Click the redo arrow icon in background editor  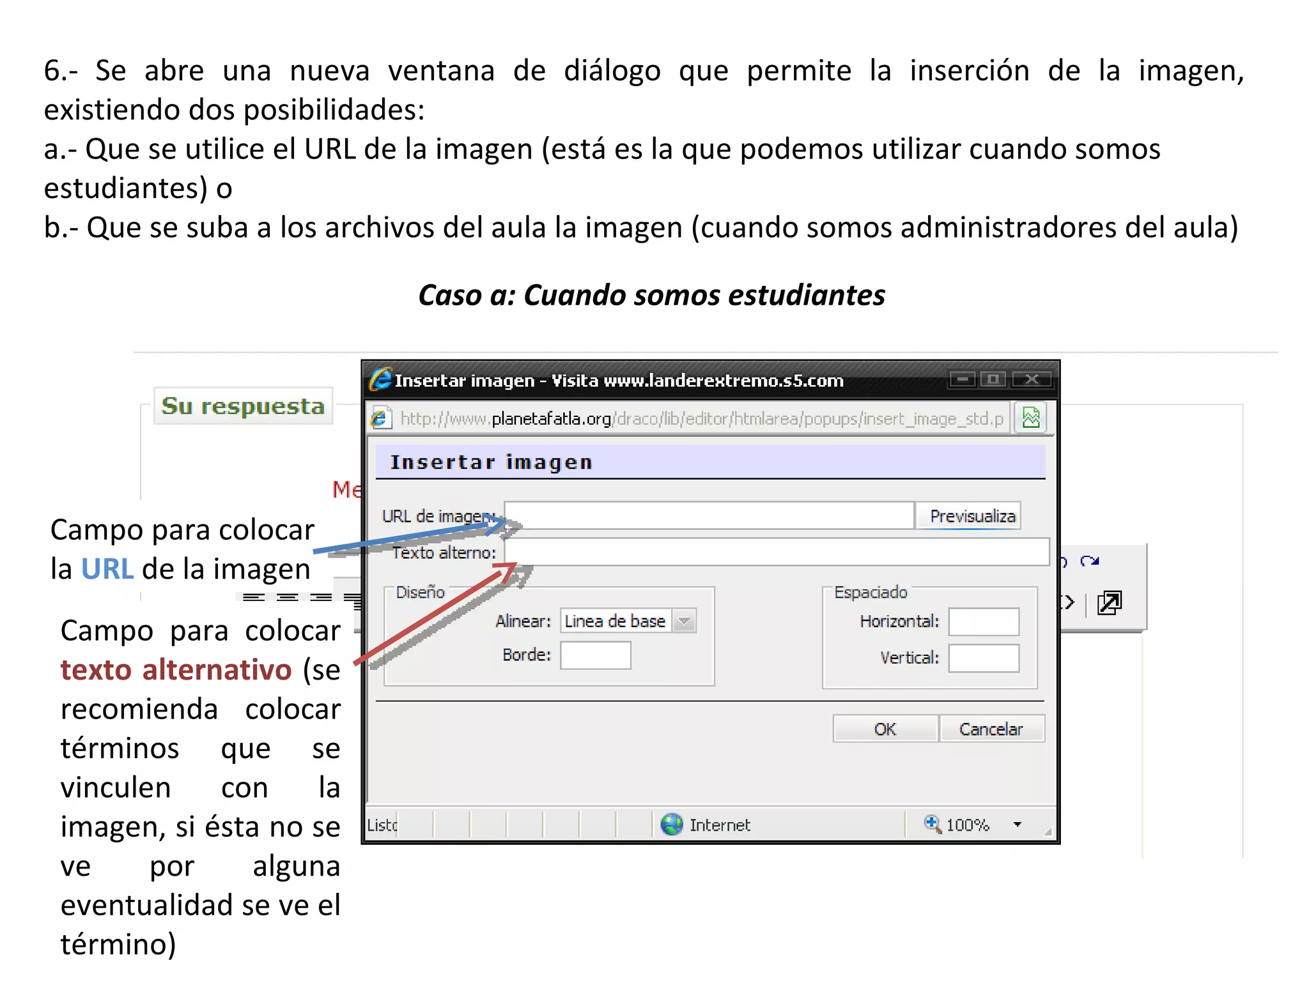click(1089, 561)
